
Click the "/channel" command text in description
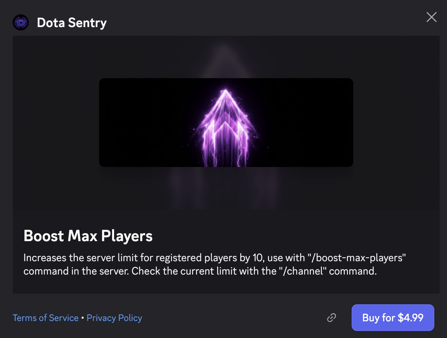click(x=303, y=271)
